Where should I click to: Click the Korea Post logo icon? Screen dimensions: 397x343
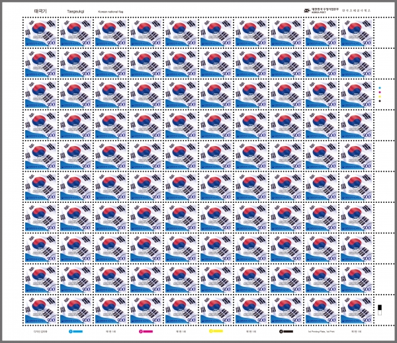click(x=307, y=11)
